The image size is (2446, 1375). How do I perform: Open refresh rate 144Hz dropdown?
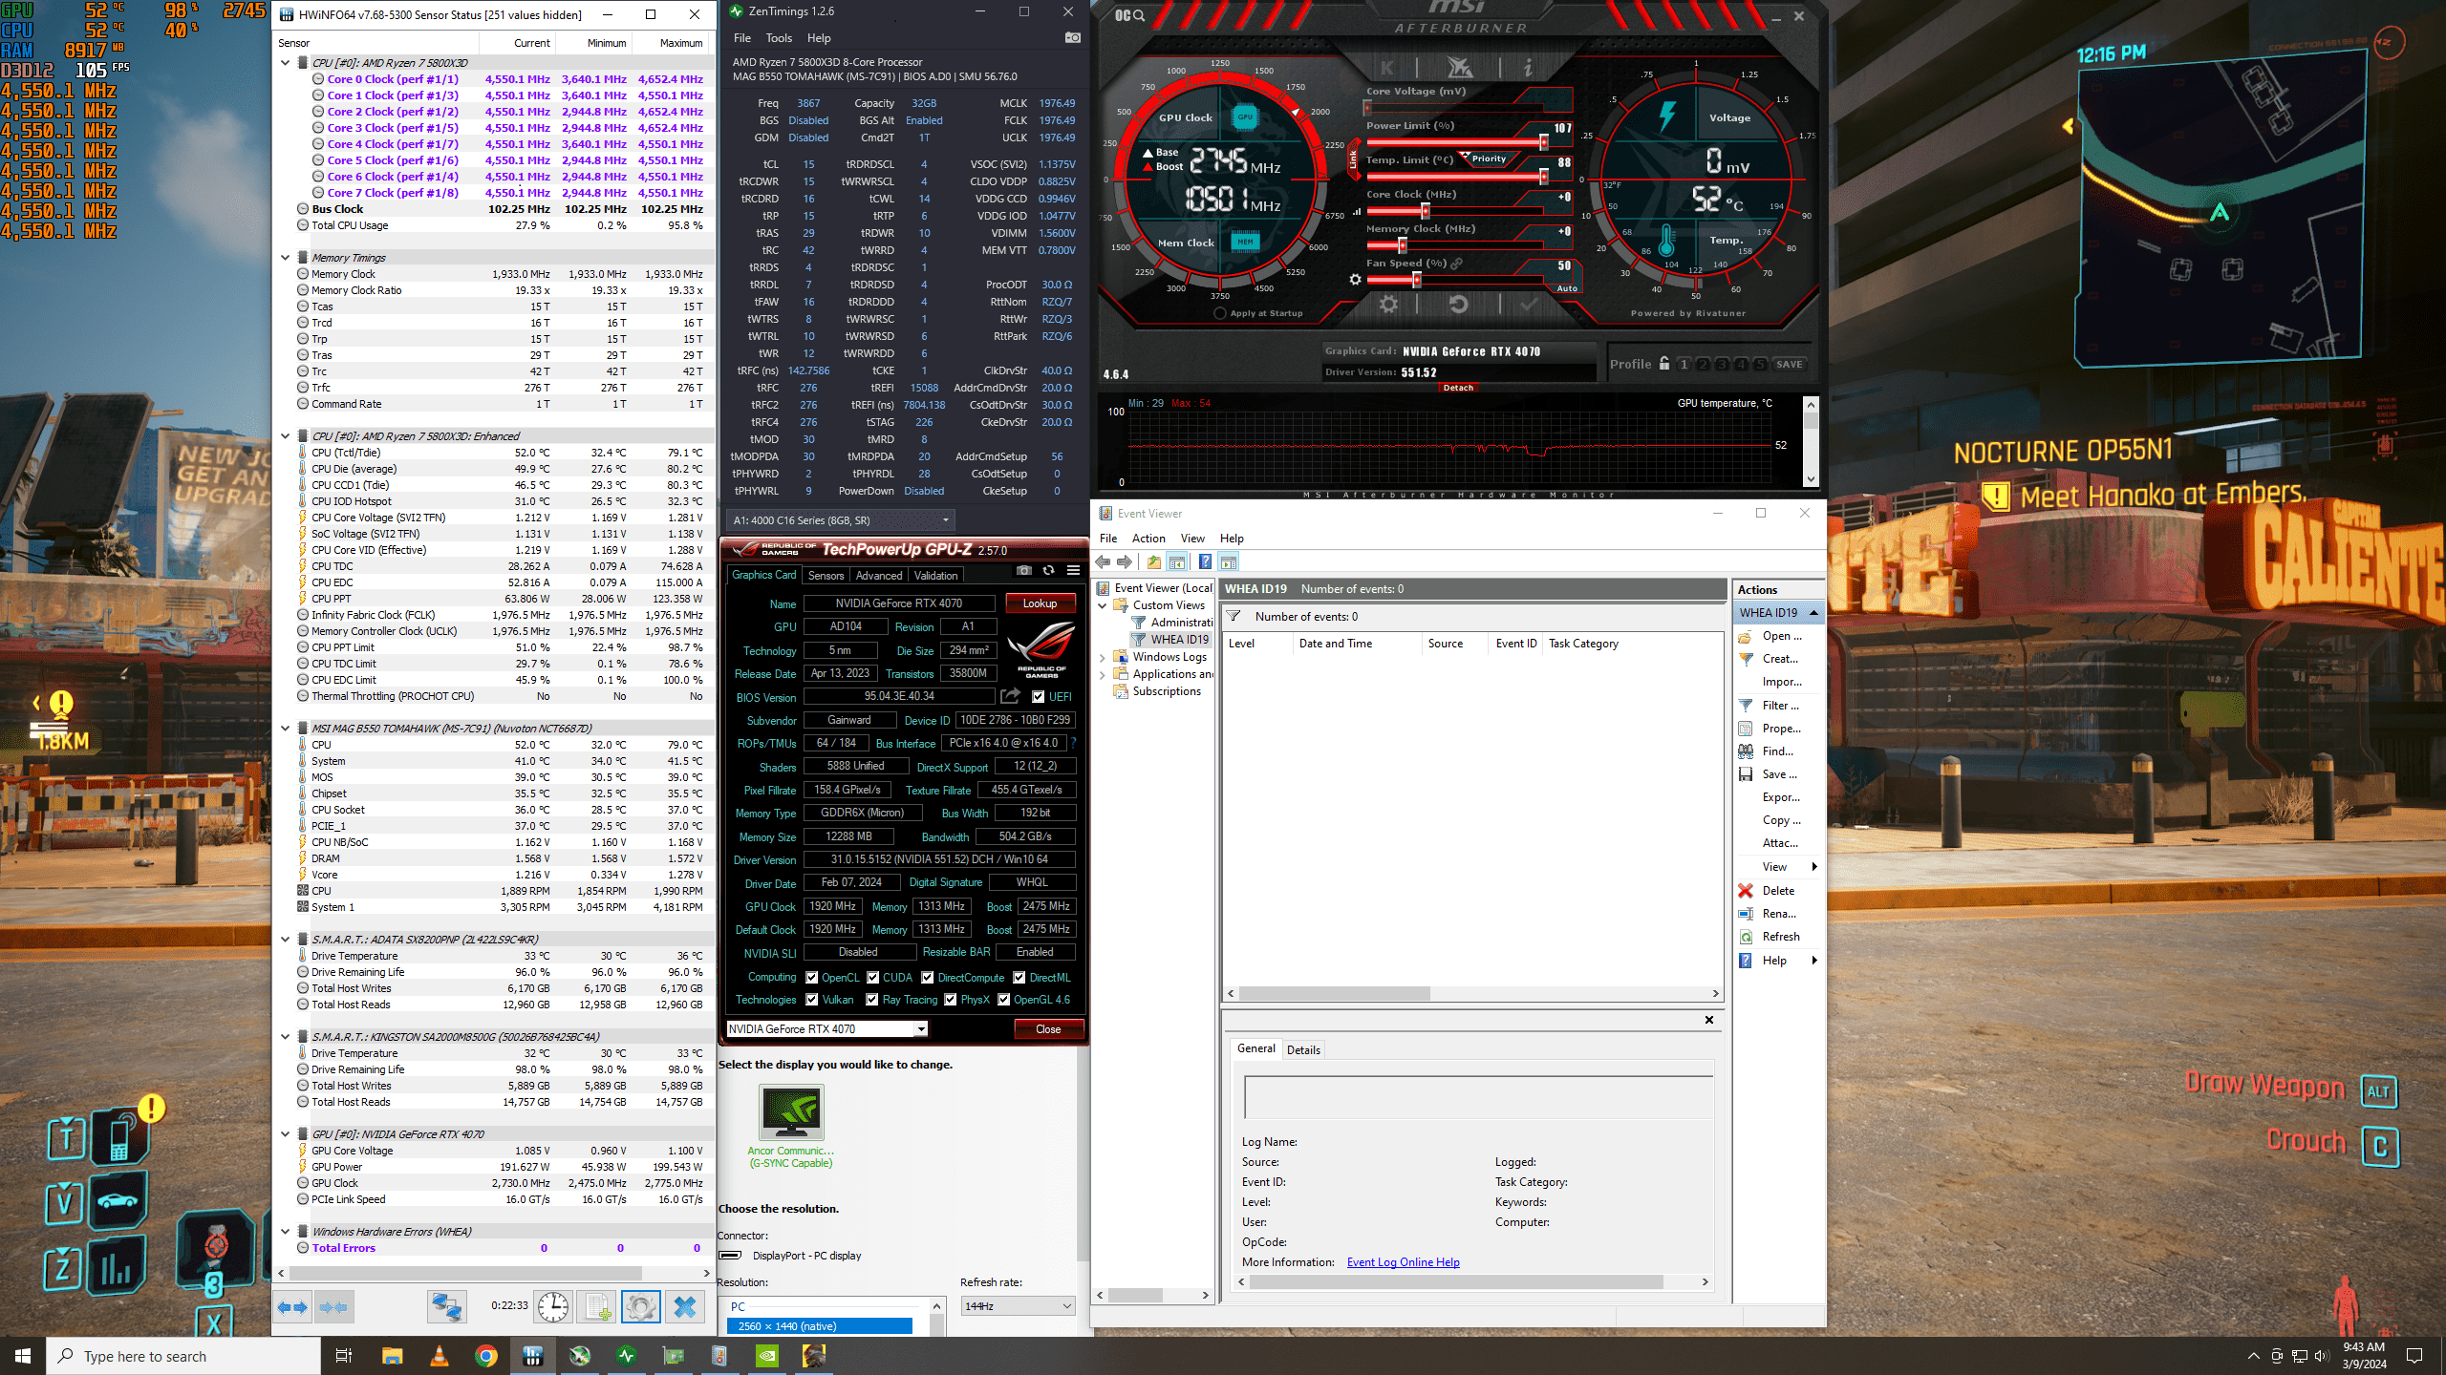point(1018,1306)
